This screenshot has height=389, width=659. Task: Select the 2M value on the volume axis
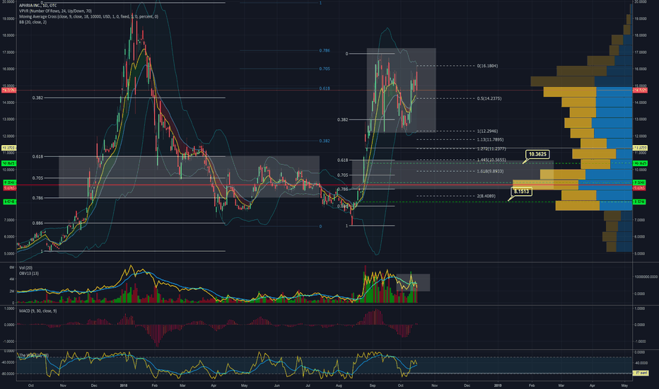(x=12, y=291)
